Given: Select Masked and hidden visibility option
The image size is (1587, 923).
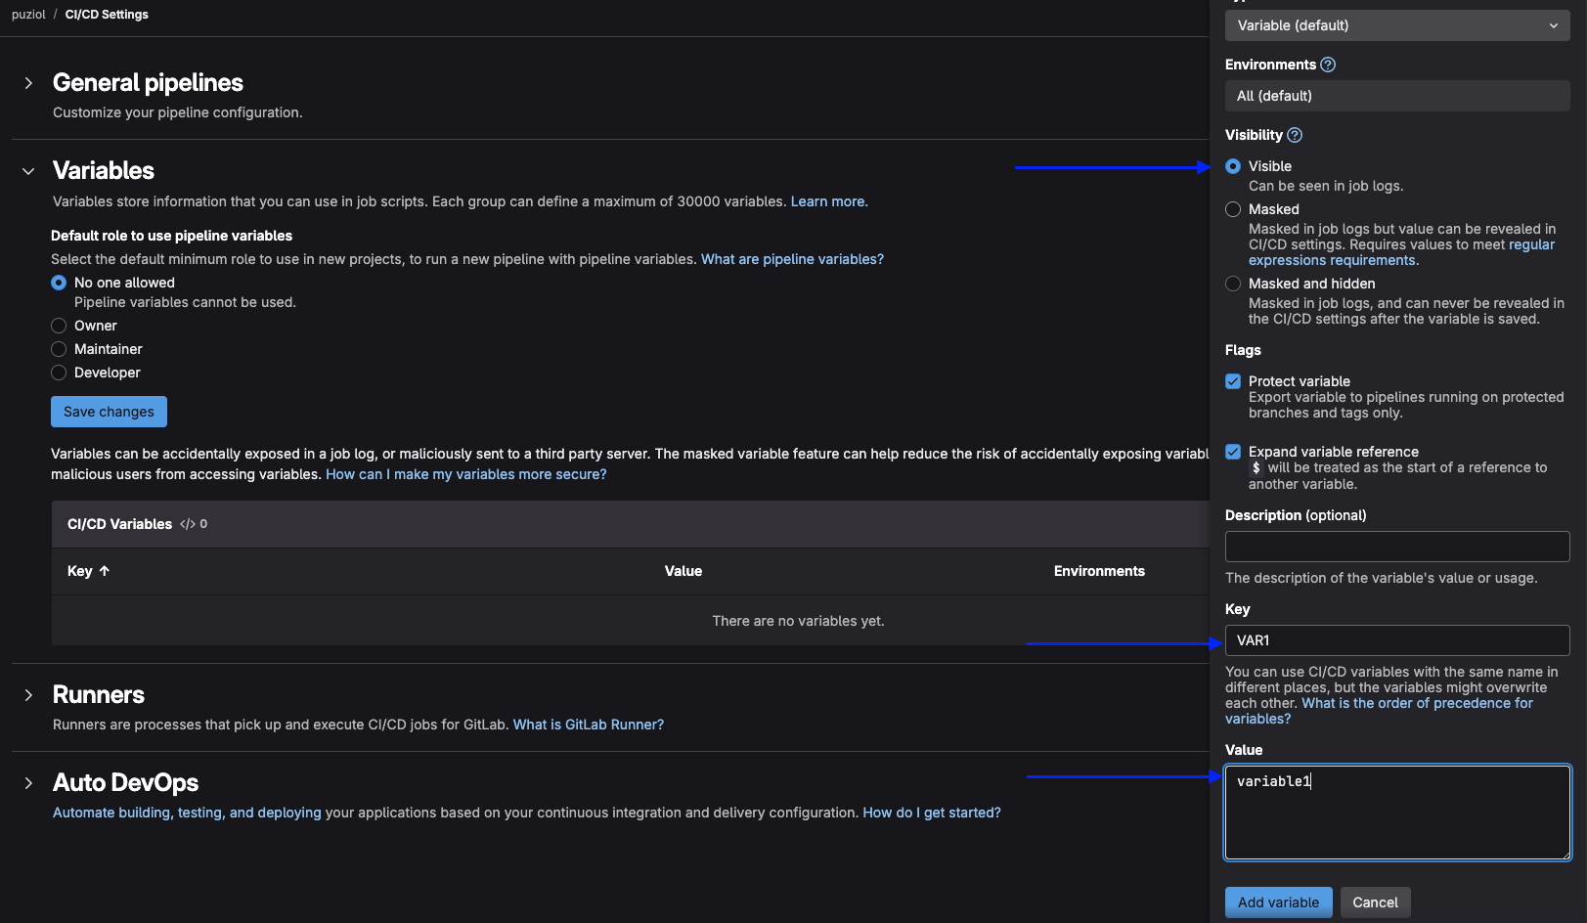Looking at the screenshot, I should click(x=1233, y=284).
